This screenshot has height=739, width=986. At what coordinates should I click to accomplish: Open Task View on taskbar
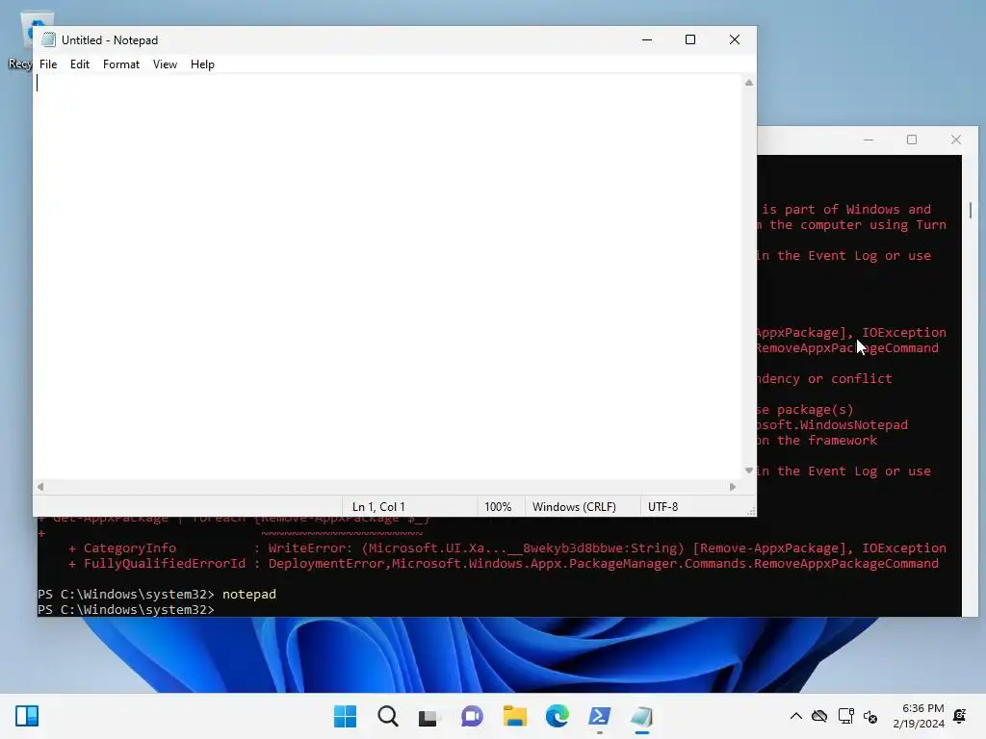click(430, 716)
